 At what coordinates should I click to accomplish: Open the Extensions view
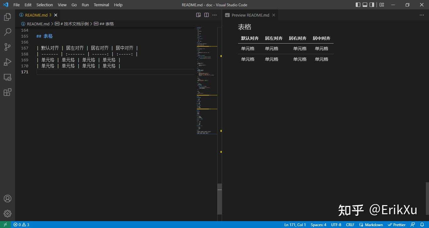(x=8, y=92)
